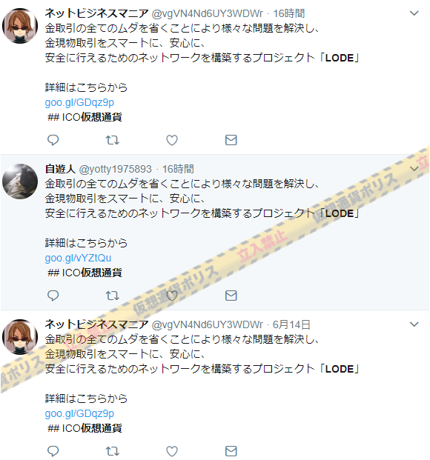Send the 自遊人 tweet by message icon
The image size is (430, 460).
(231, 296)
